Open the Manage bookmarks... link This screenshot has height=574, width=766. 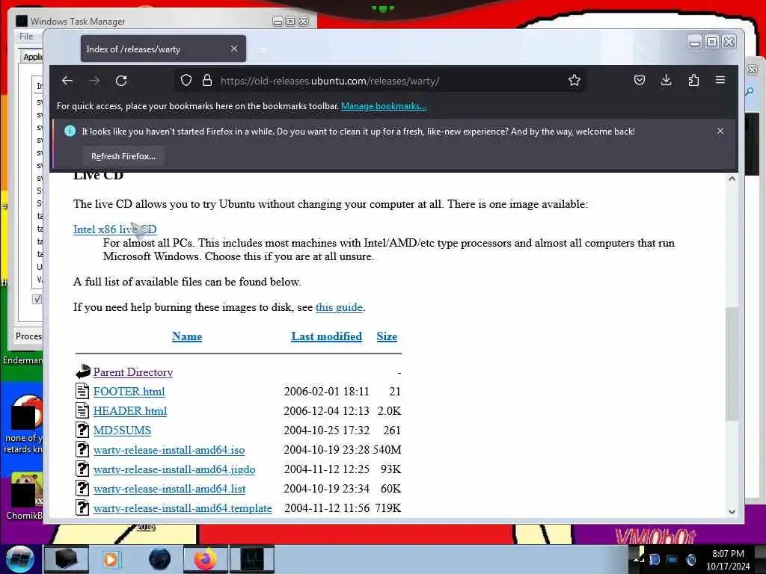tap(384, 106)
